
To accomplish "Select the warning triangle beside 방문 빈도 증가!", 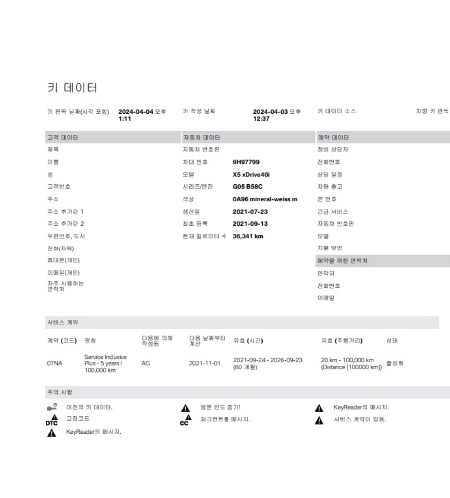I will [185, 407].
